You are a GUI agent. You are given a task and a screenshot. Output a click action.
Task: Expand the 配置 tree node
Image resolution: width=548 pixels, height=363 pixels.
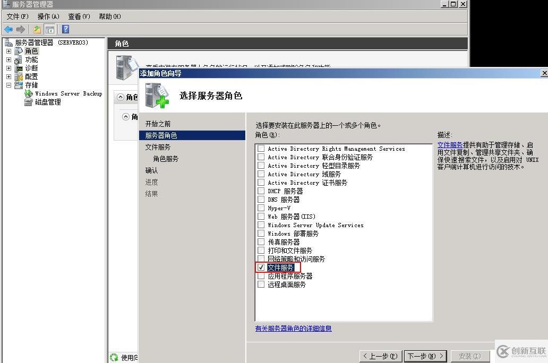(8, 76)
